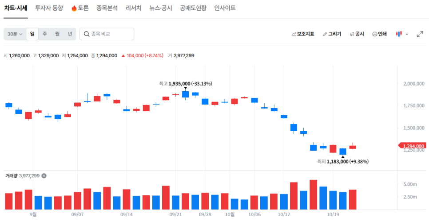The width and height of the screenshot is (429, 222).
Task: Click the 1,750,000 price axis label
Action: pyautogui.click(x=414, y=105)
